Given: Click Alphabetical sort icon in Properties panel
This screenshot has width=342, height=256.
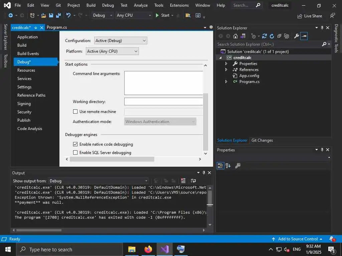Looking at the screenshot, I should [228, 166].
